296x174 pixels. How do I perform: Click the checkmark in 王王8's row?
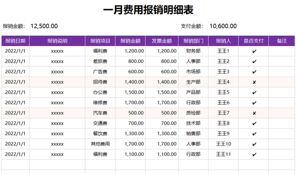(x=254, y=124)
